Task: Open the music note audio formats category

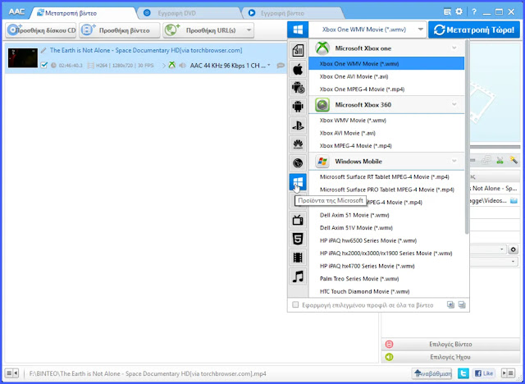Action: pyautogui.click(x=298, y=277)
